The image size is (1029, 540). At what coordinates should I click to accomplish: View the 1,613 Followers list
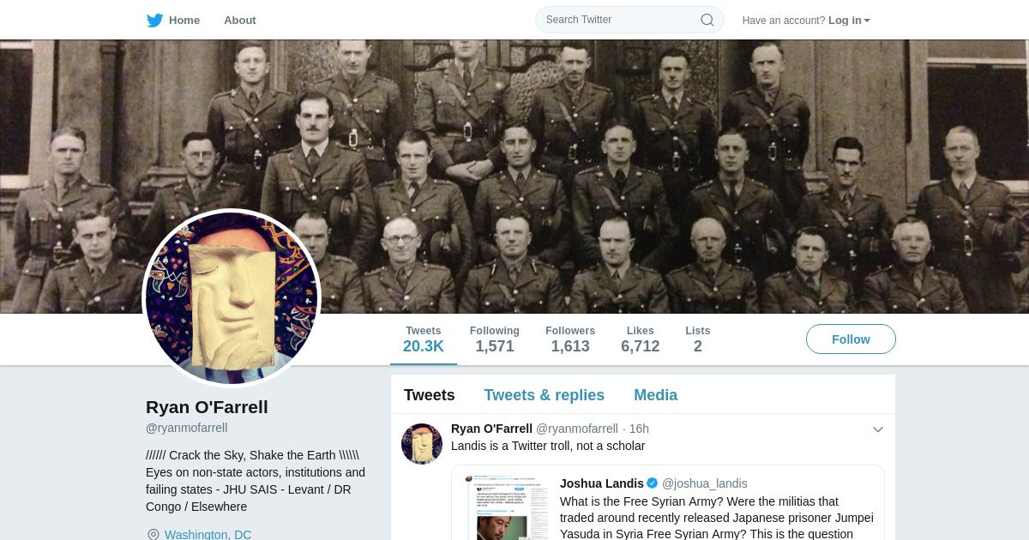point(569,339)
